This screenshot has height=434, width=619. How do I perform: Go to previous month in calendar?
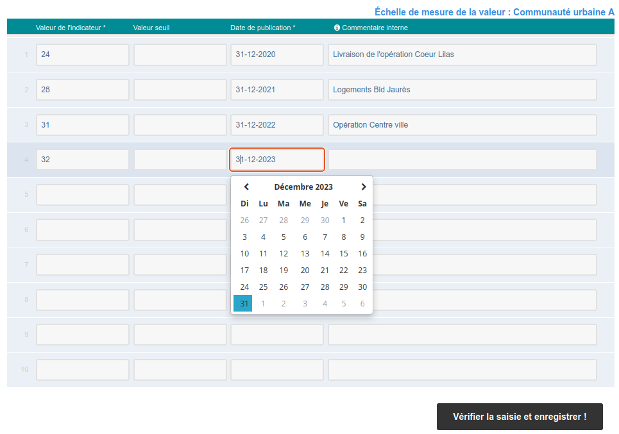click(x=246, y=187)
